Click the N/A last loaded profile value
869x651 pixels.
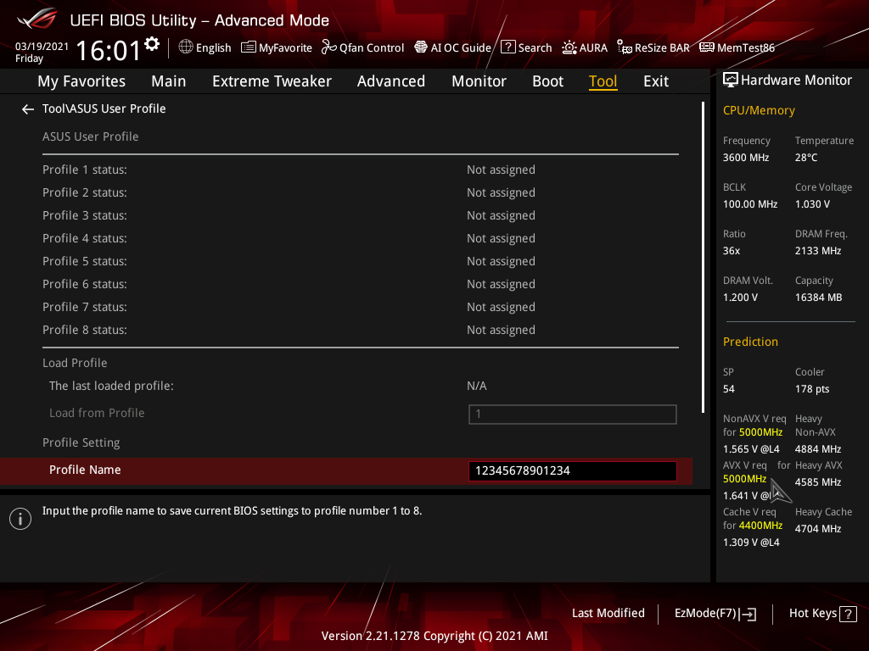477,386
